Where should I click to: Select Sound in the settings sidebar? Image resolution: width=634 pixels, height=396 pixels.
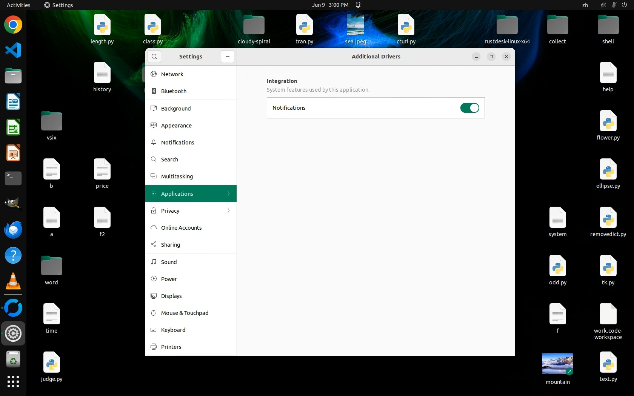click(169, 262)
